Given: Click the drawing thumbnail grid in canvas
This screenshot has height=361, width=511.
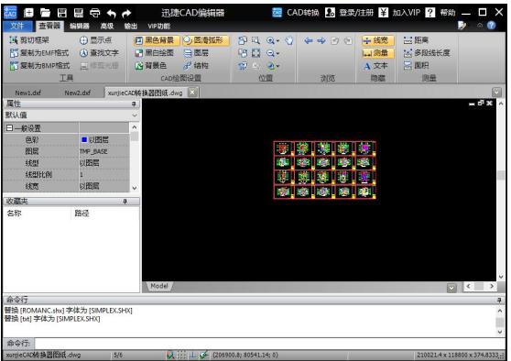Looking at the screenshot, I should pyautogui.click(x=324, y=170).
